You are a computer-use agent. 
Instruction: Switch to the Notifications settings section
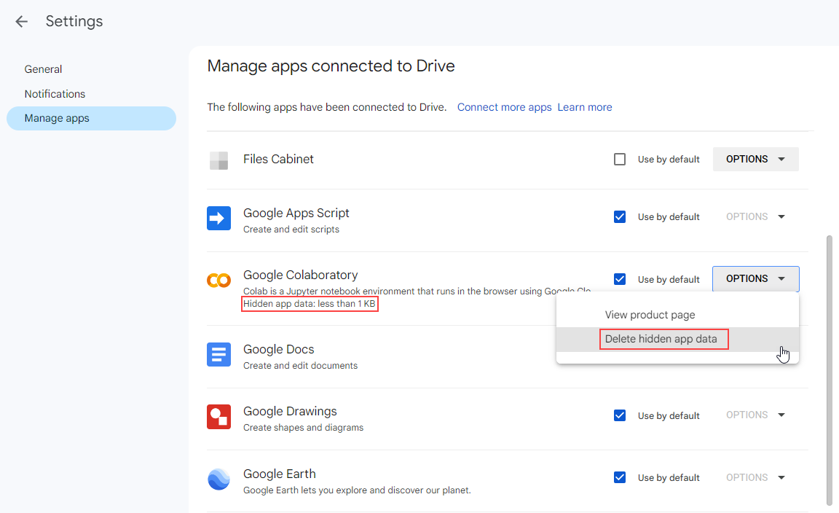point(55,93)
